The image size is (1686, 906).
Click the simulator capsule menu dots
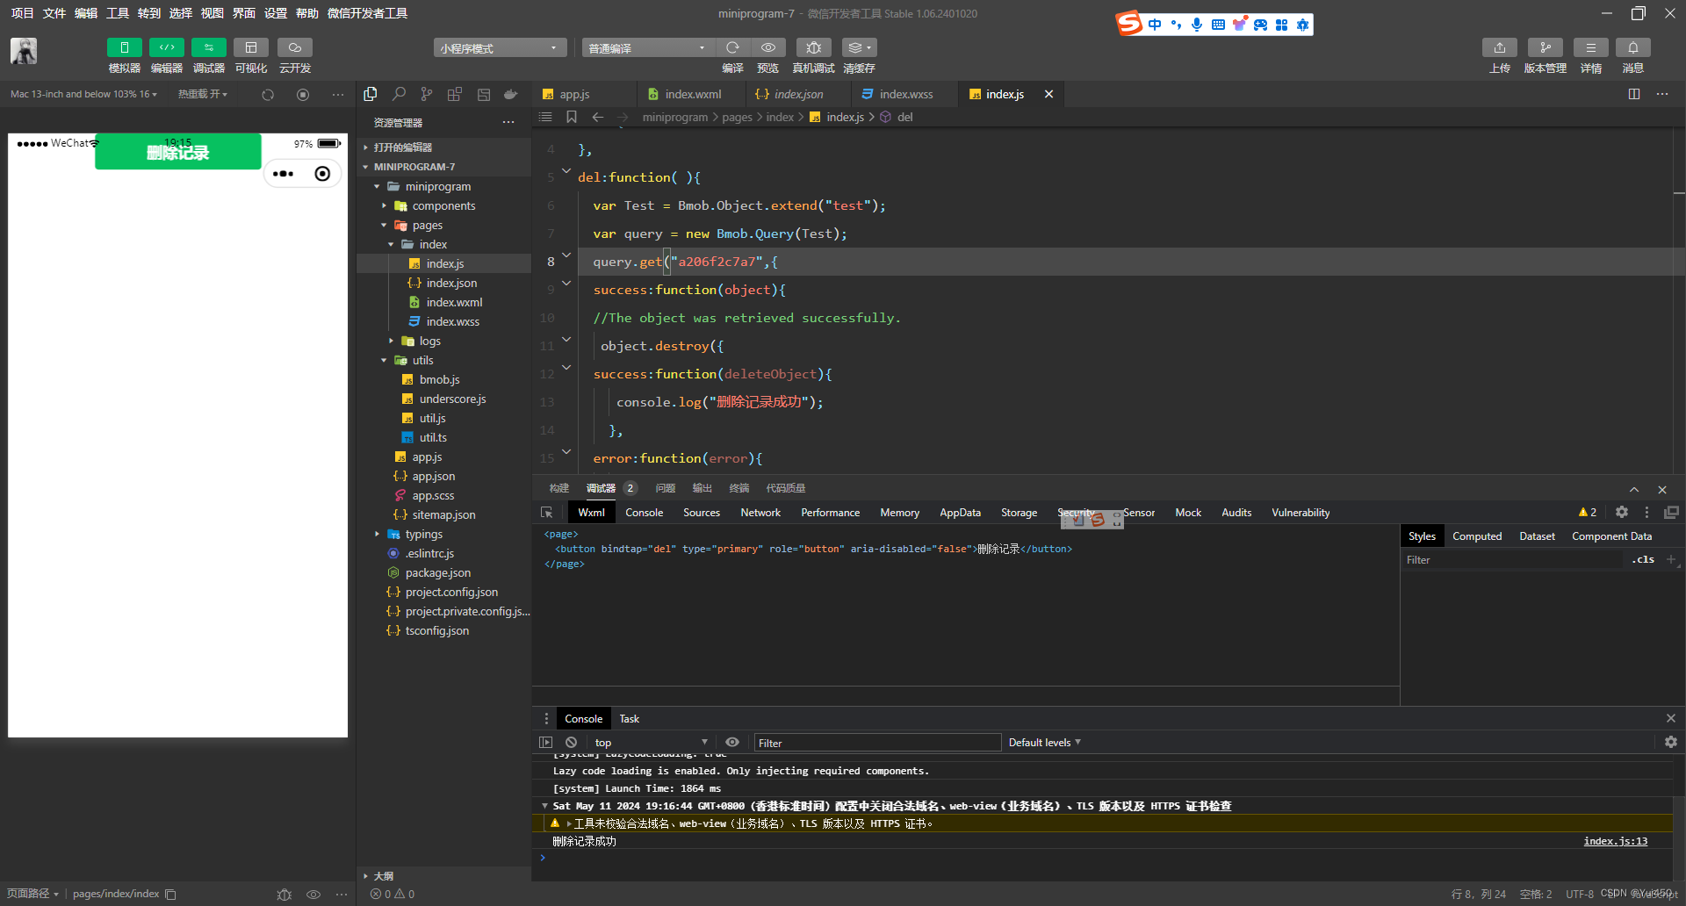tap(284, 174)
